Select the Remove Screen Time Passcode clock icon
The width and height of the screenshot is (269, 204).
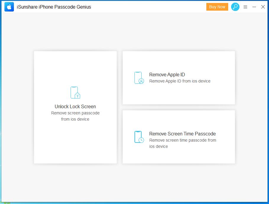tap(139, 137)
